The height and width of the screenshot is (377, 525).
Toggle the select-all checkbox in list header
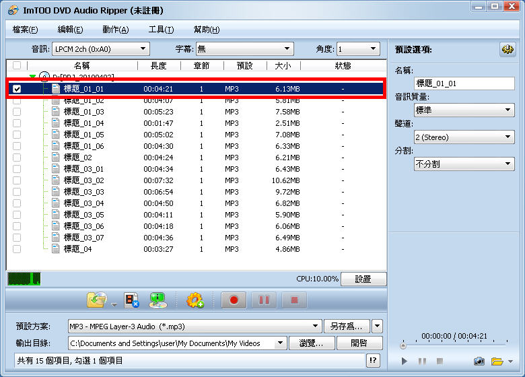(17, 66)
